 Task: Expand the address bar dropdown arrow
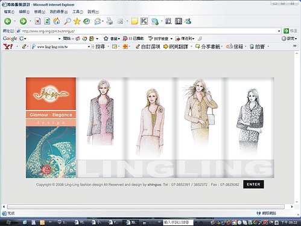pos(279,31)
